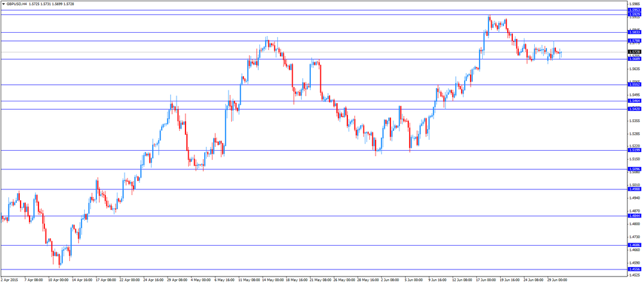Click the 14 Apr 16:00 time label
This screenshot has width=642, height=283.
pyautogui.click(x=81, y=280)
